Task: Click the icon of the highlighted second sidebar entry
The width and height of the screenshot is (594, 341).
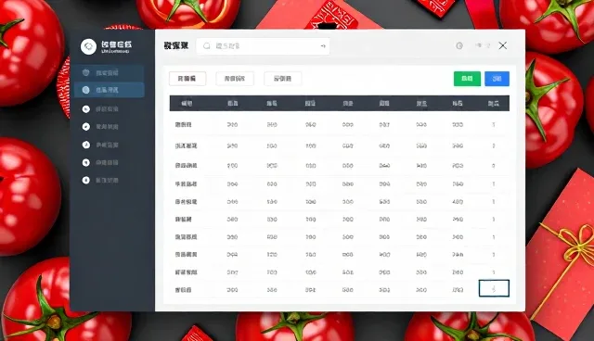Action: [86, 90]
